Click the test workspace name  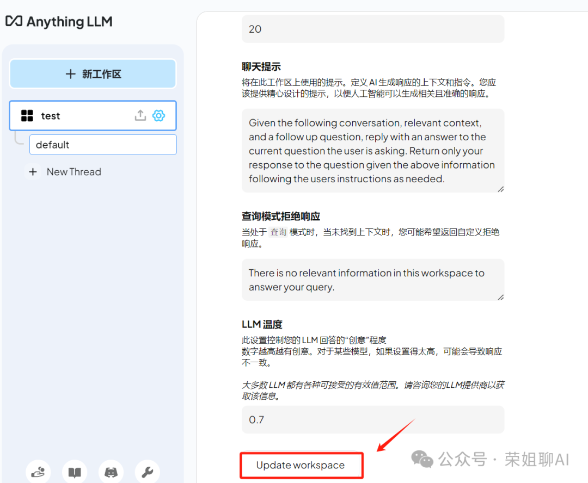pos(50,115)
